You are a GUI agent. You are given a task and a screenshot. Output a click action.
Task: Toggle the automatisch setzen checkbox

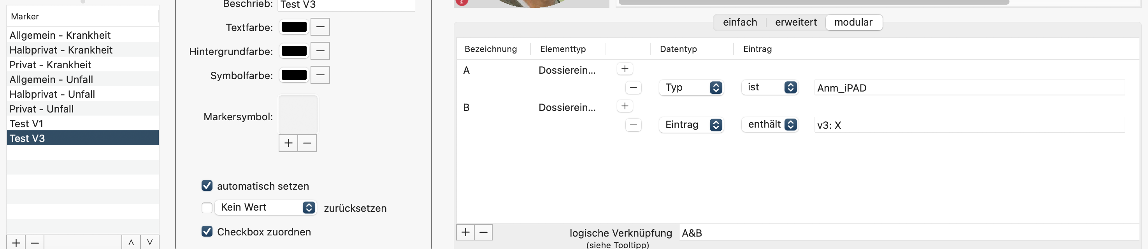tap(207, 185)
